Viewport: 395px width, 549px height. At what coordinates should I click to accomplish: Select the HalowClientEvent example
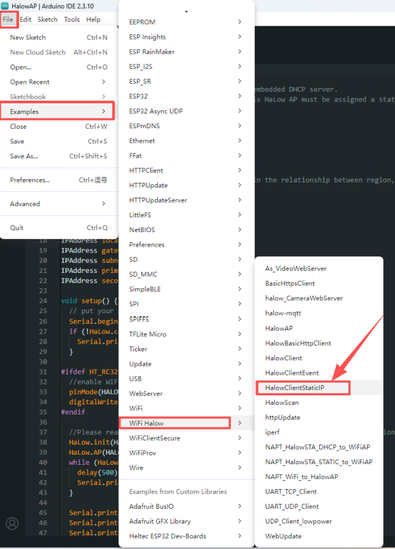[319, 373]
